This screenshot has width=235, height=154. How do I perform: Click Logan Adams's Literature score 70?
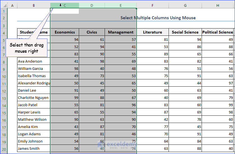(x=153, y=134)
